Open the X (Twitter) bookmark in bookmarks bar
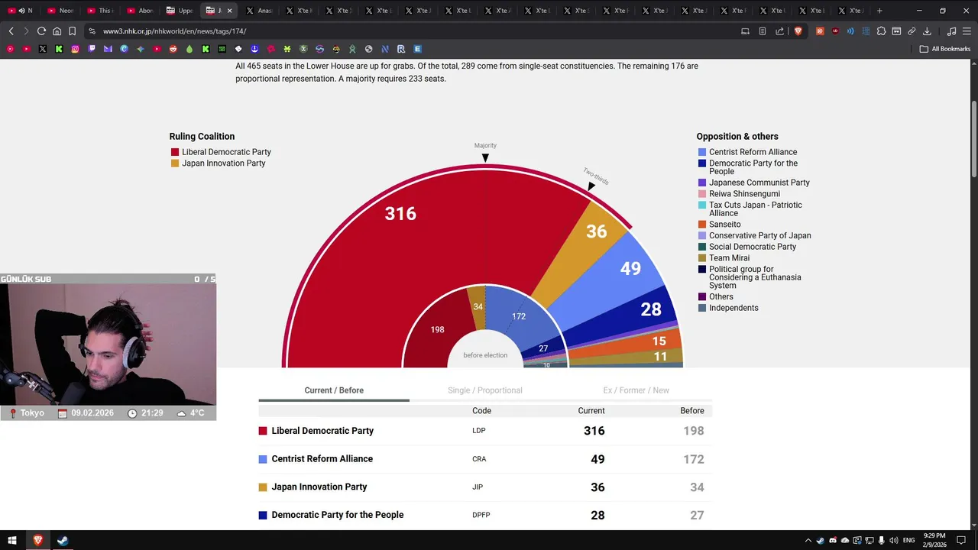Image resolution: width=978 pixels, height=550 pixels. [x=43, y=49]
